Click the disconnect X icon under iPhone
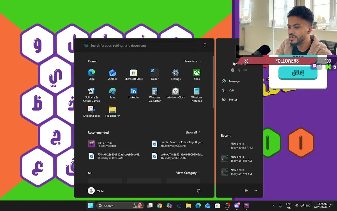 click(x=233, y=70)
